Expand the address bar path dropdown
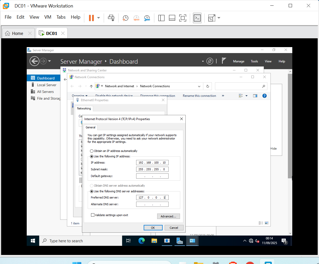The width and height of the screenshot is (319, 264). tap(199, 86)
